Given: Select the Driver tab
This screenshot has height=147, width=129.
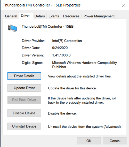Looking at the screenshot, I should tap(25, 16).
